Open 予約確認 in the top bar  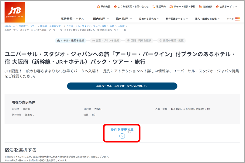[105, 7]
